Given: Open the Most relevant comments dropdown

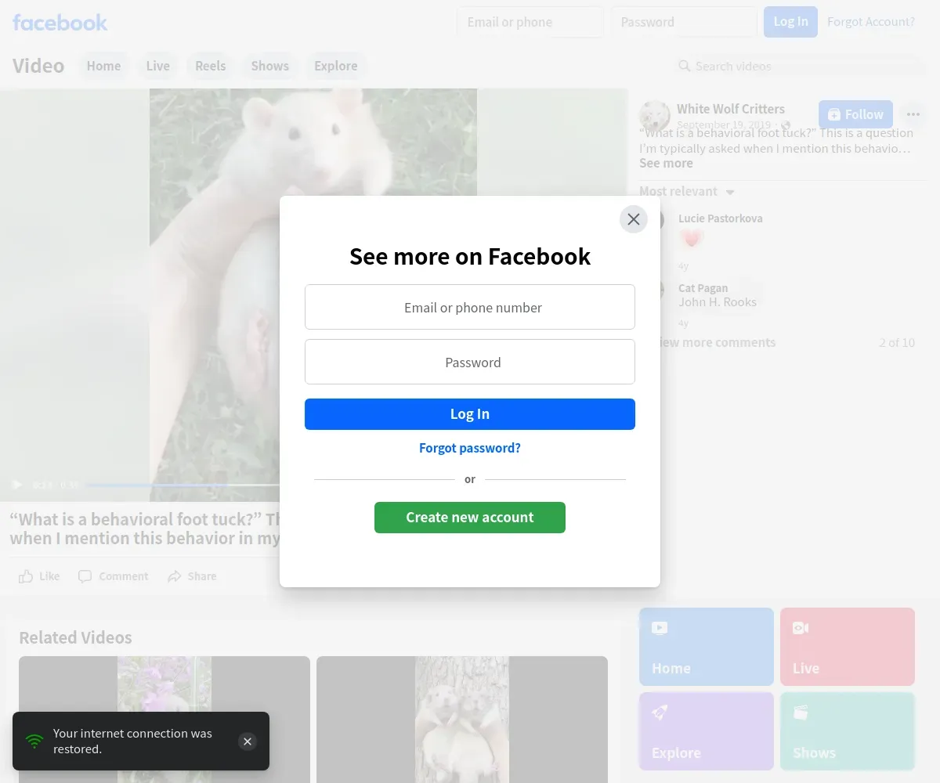Looking at the screenshot, I should pyautogui.click(x=687, y=191).
